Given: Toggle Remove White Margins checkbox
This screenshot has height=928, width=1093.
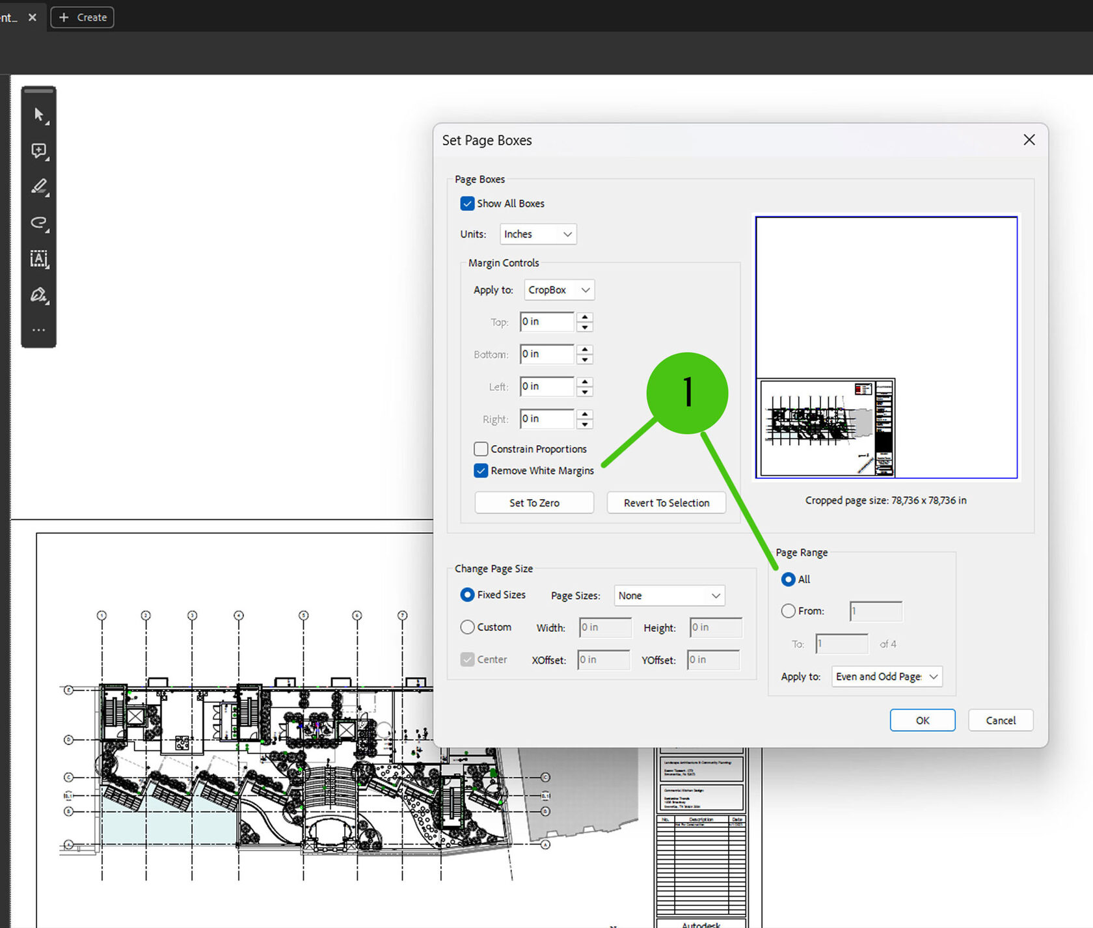Looking at the screenshot, I should [481, 471].
